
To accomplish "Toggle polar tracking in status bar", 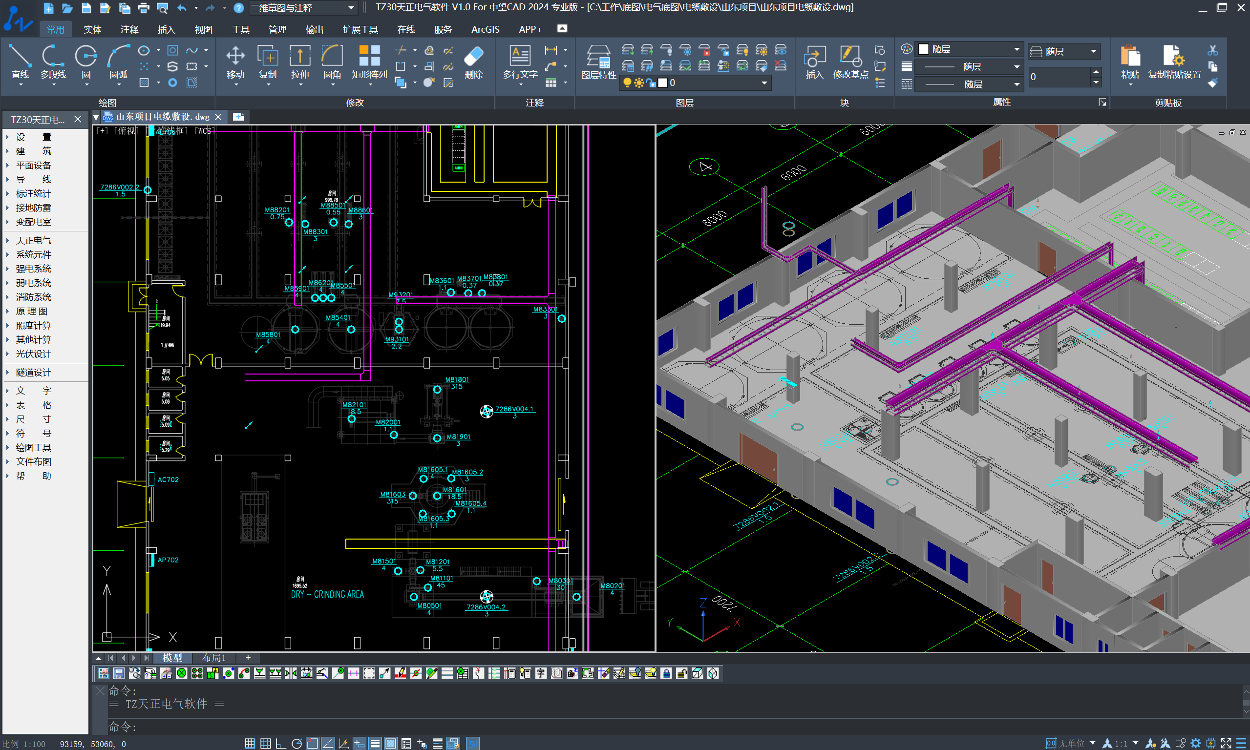I will (297, 744).
